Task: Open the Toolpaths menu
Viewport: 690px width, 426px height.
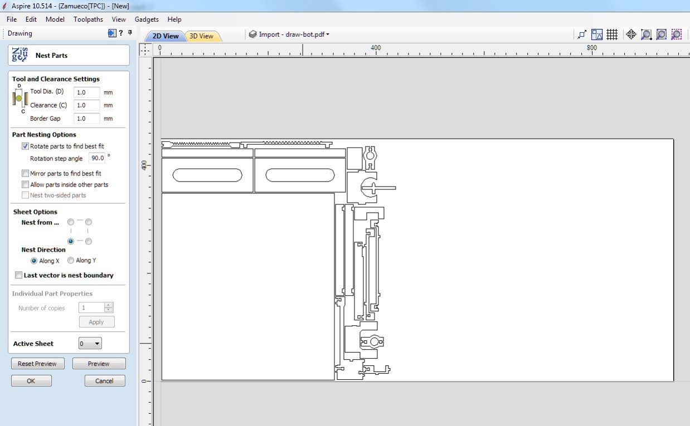Action: coord(88,19)
